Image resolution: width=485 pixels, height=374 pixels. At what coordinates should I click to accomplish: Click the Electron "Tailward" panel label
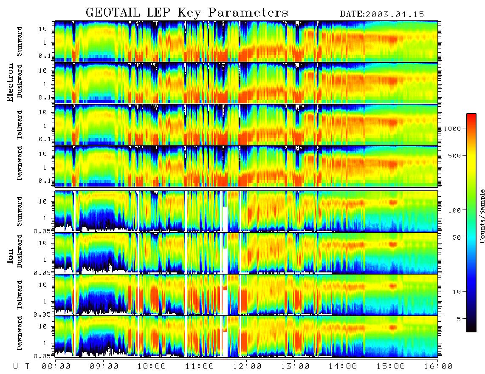pos(20,125)
